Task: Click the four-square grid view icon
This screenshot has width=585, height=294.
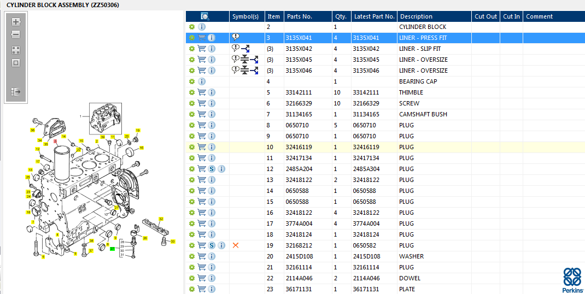Action: [16, 50]
